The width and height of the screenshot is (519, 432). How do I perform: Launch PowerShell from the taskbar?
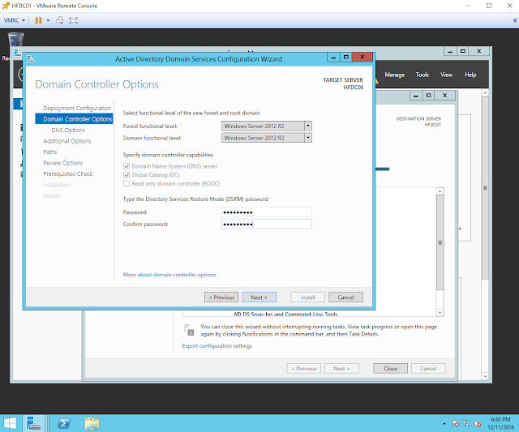click(63, 423)
